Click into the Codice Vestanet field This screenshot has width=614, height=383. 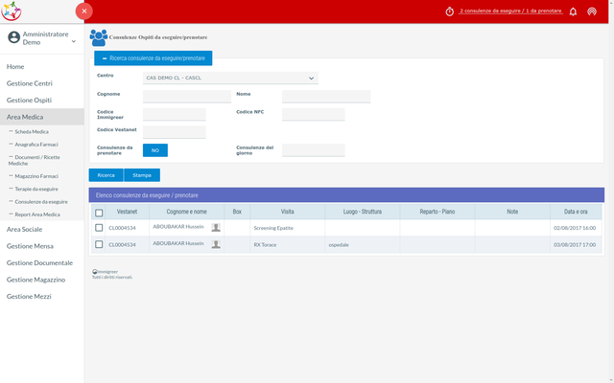pyautogui.click(x=175, y=132)
